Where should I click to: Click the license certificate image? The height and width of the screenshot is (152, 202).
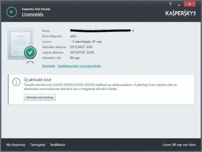20,44
